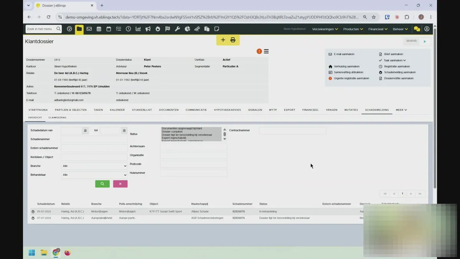Image resolution: width=460 pixels, height=259 pixels.
Task: Open the Branche dropdown
Action: click(x=94, y=166)
